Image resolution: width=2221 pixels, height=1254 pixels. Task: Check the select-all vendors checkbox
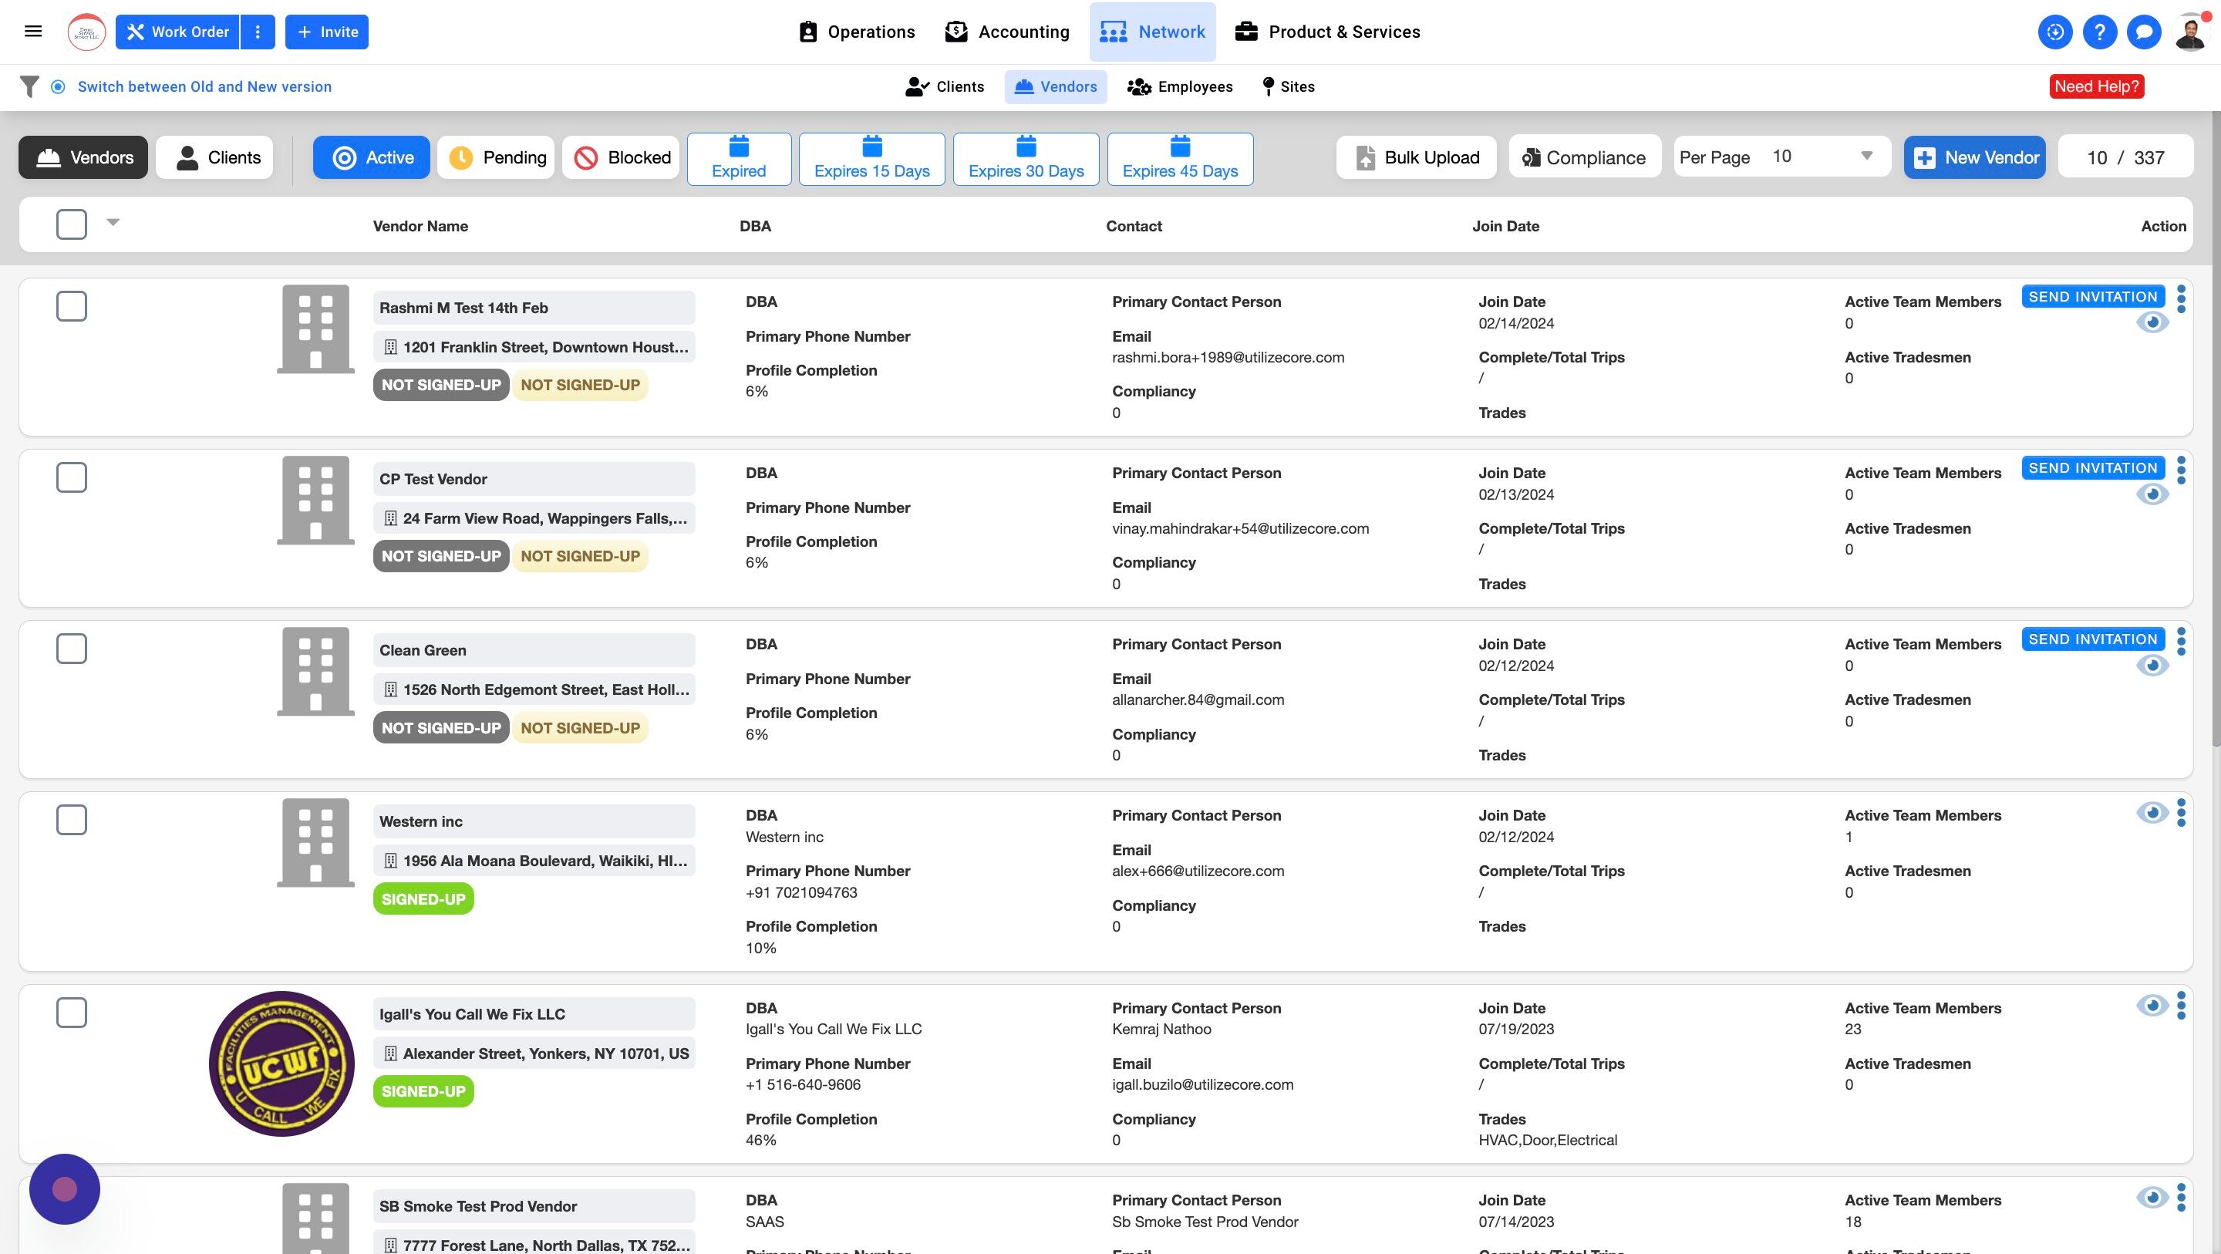point(72,224)
